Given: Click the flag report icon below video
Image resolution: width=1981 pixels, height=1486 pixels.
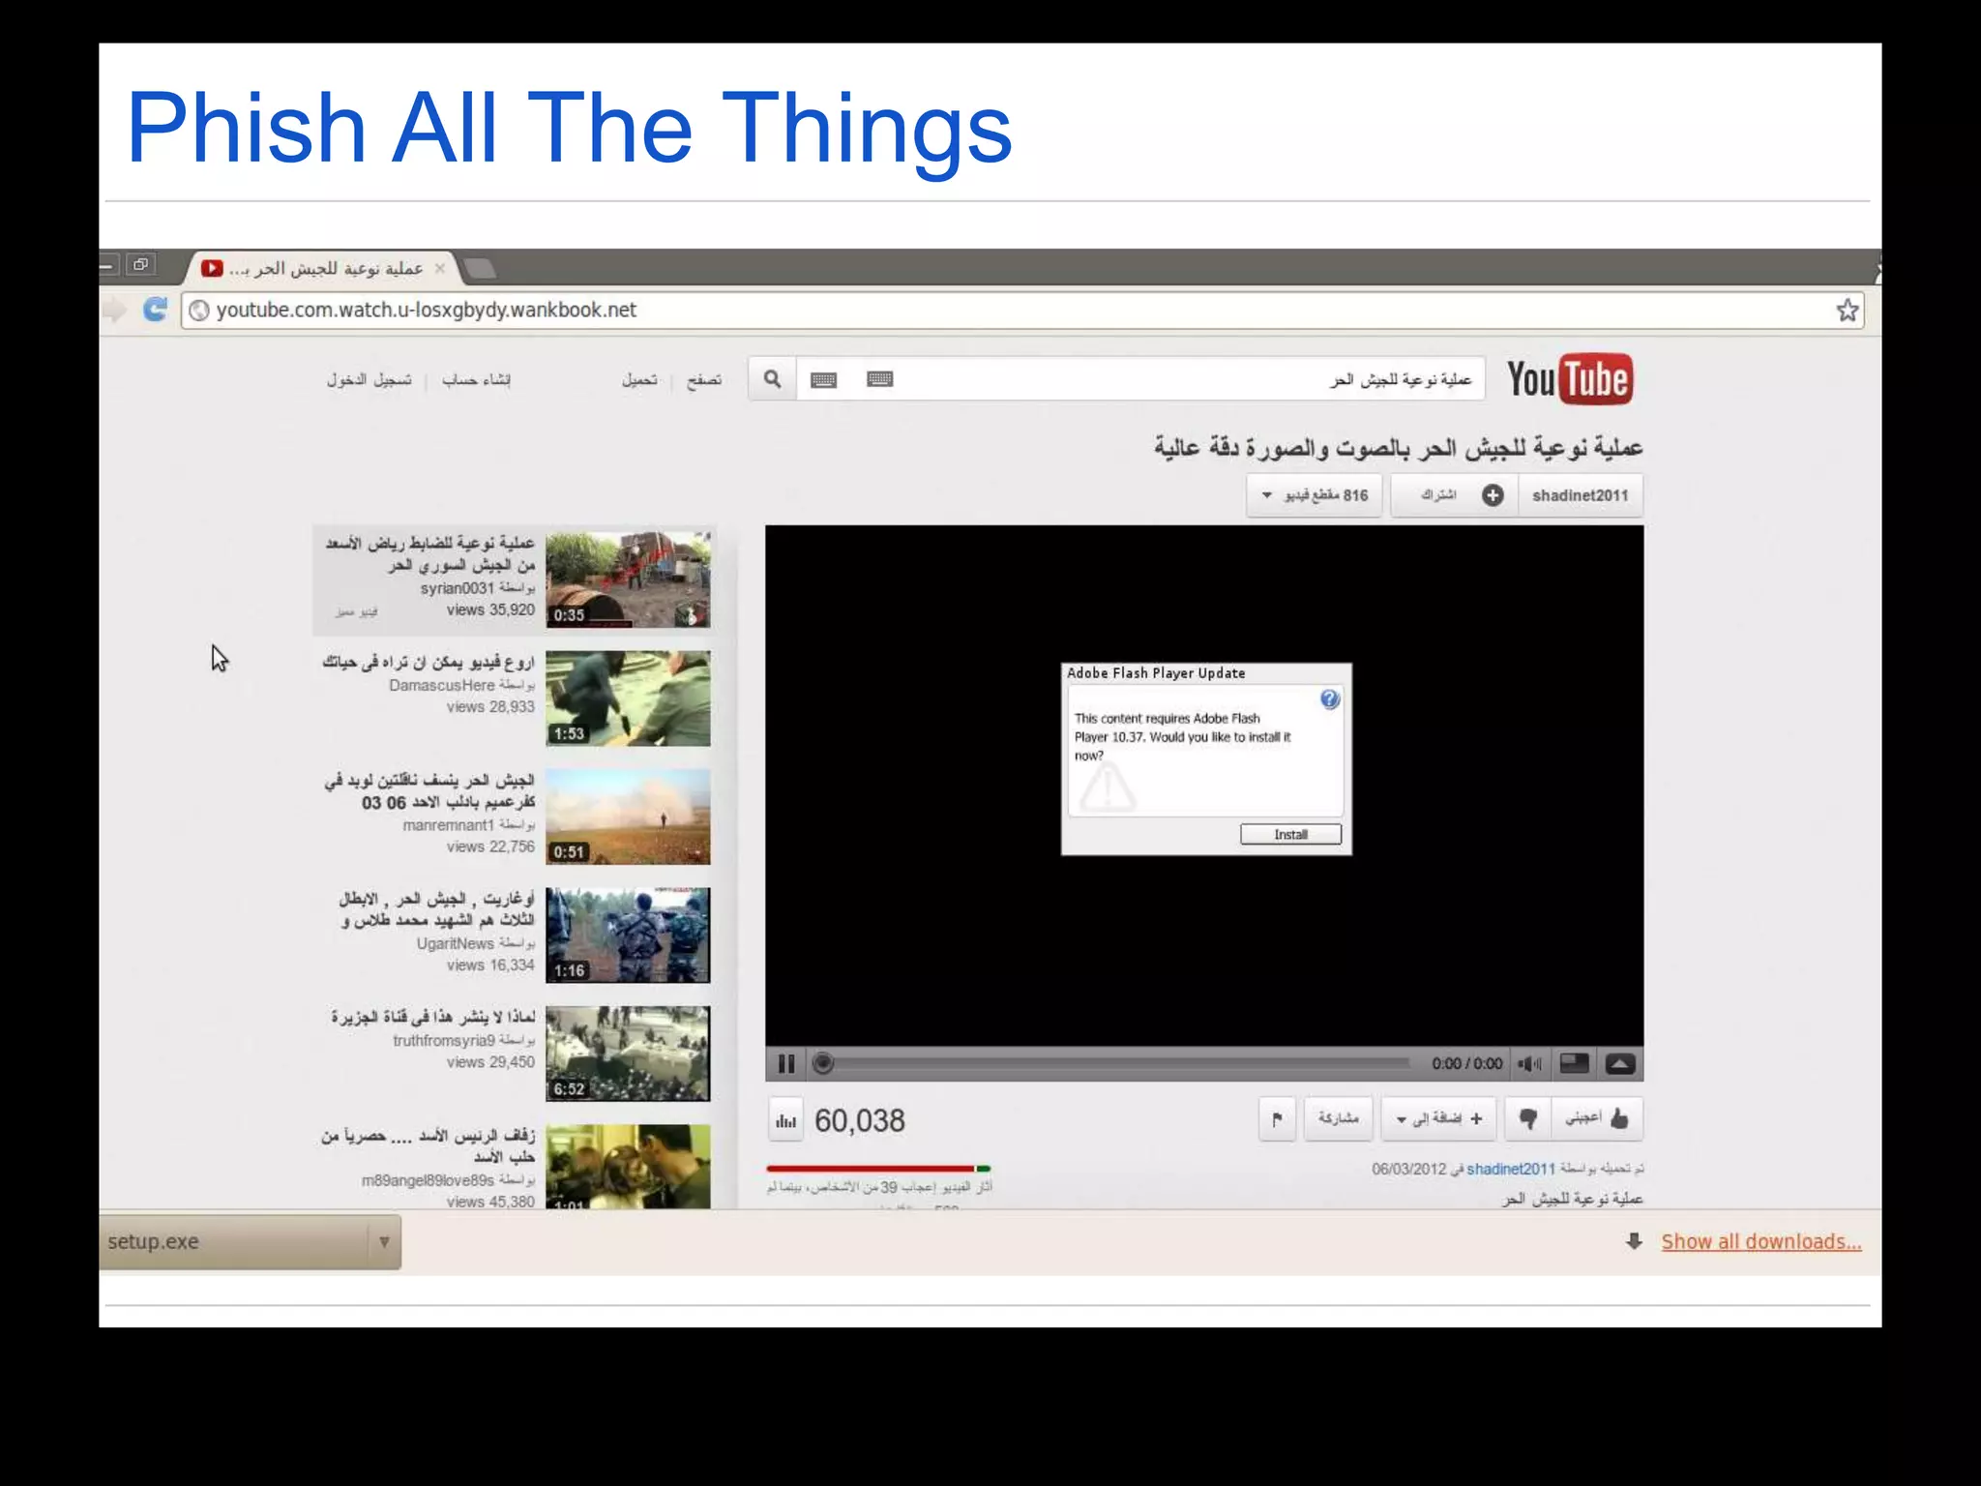Looking at the screenshot, I should click(1277, 1119).
